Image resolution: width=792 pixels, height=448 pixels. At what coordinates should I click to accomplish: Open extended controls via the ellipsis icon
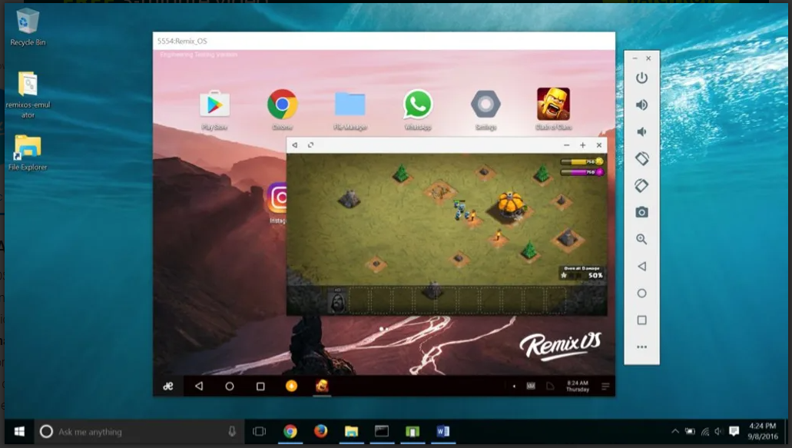[641, 346]
